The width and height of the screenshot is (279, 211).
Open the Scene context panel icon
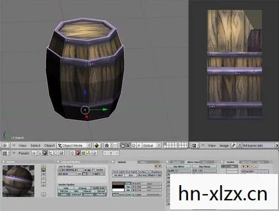(x=61, y=153)
